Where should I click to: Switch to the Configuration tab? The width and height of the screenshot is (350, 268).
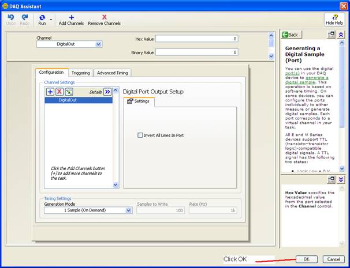51,73
